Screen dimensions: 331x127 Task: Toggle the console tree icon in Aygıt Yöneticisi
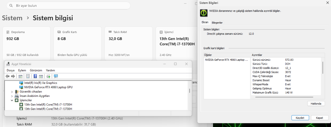coord(20,76)
